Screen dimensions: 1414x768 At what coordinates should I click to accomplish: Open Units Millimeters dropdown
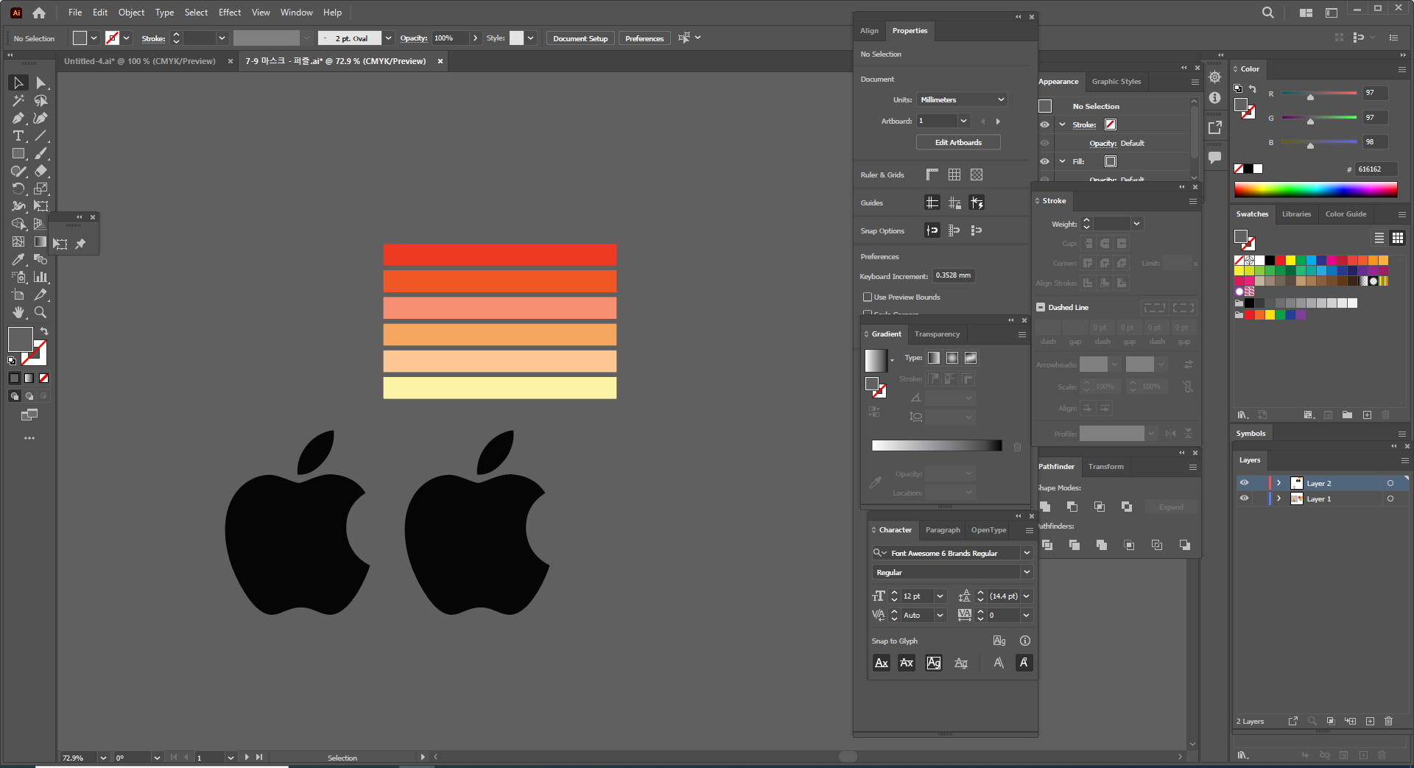(962, 99)
